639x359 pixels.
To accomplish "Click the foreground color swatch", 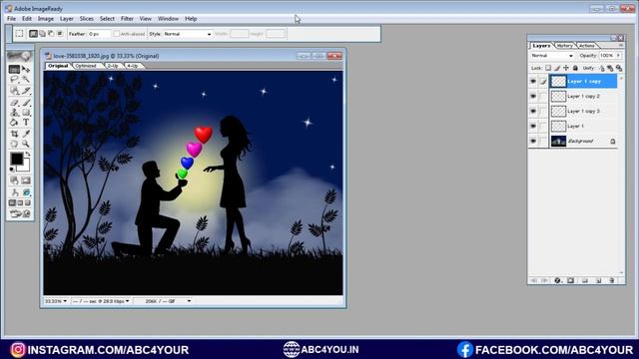I will [x=17, y=159].
